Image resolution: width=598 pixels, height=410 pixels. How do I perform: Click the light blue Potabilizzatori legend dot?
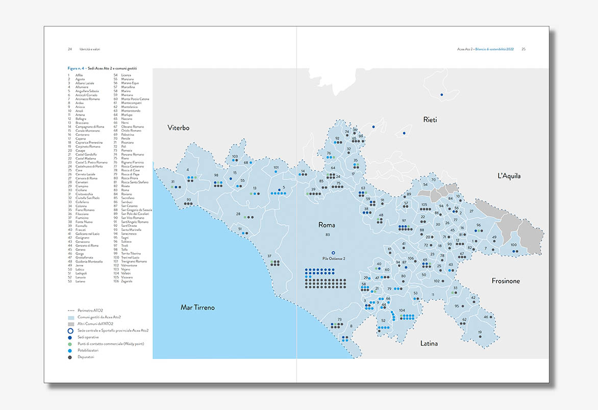pos(70,350)
